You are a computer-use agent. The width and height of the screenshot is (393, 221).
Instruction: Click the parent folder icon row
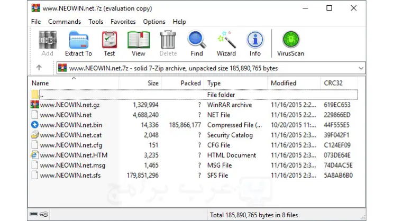(x=35, y=95)
